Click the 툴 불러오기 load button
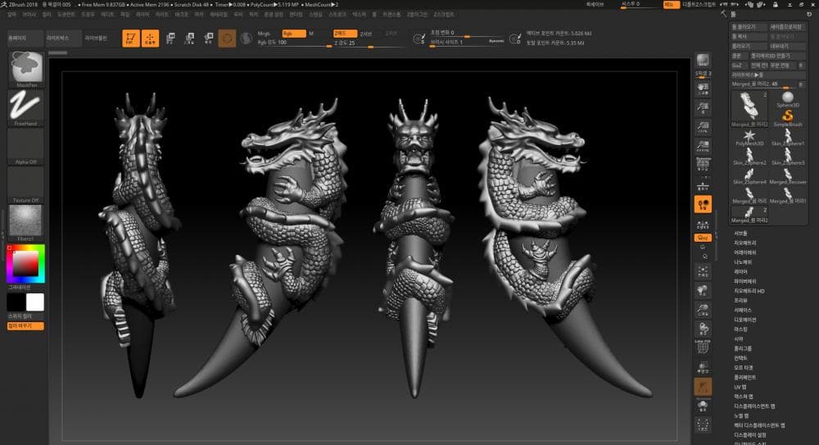 click(x=749, y=27)
